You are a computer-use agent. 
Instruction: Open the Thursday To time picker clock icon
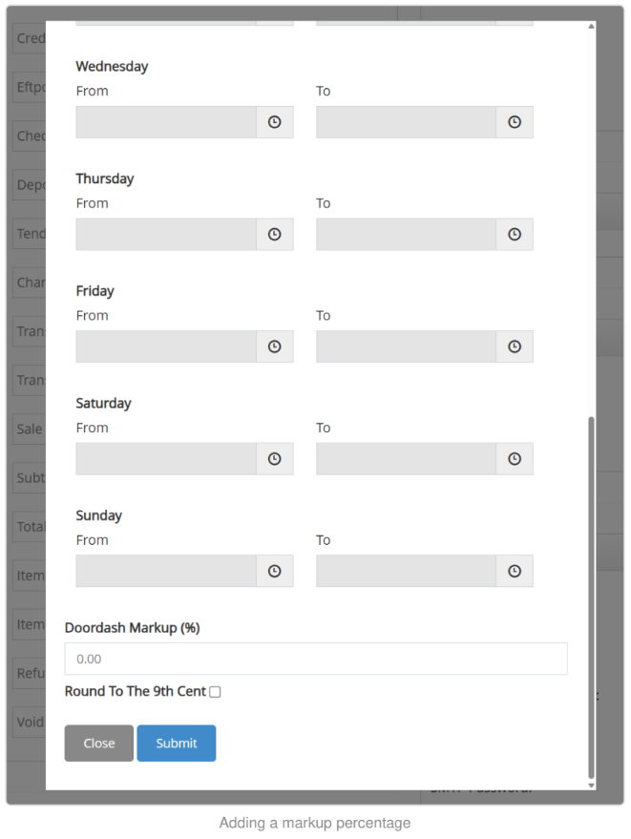pyautogui.click(x=515, y=235)
